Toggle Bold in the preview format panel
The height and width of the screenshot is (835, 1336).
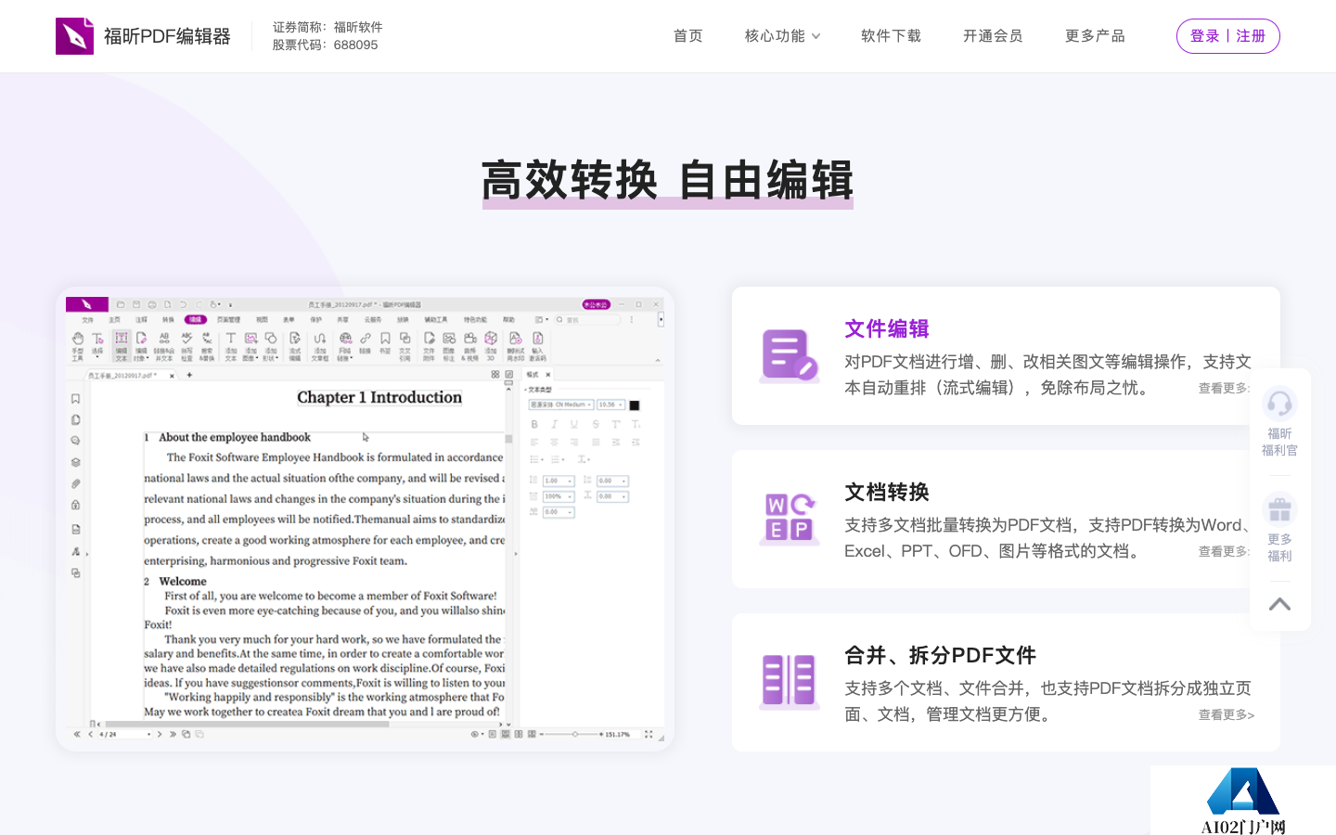(x=534, y=424)
